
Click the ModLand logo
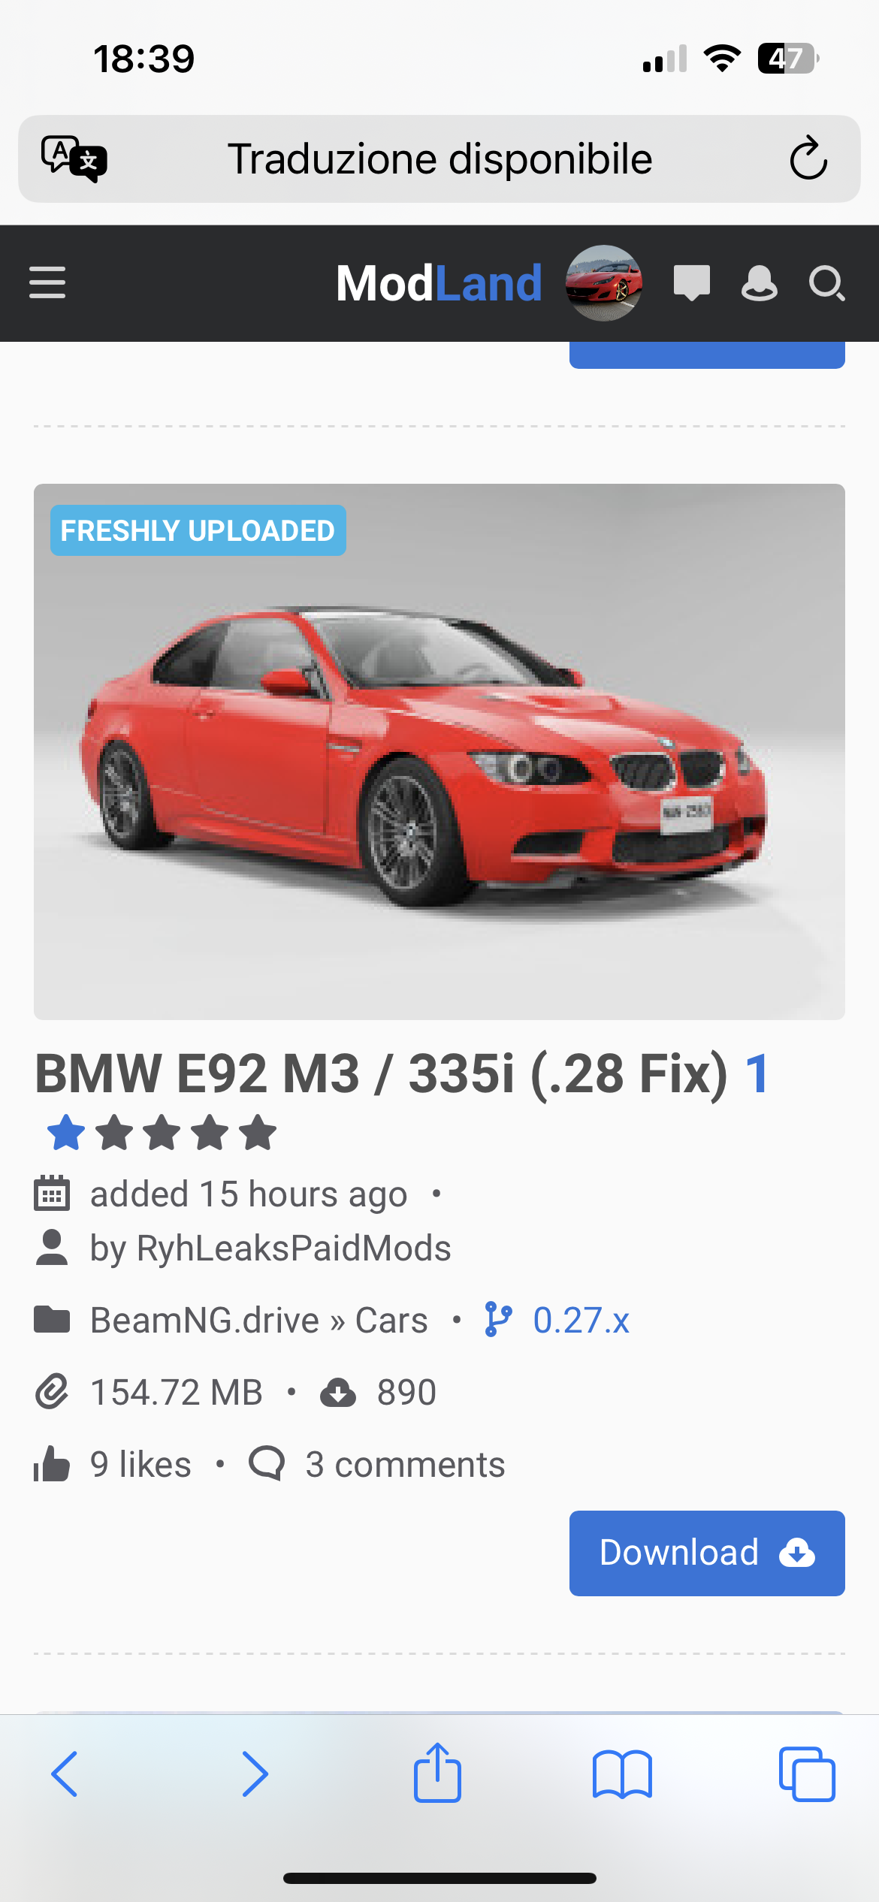439,283
